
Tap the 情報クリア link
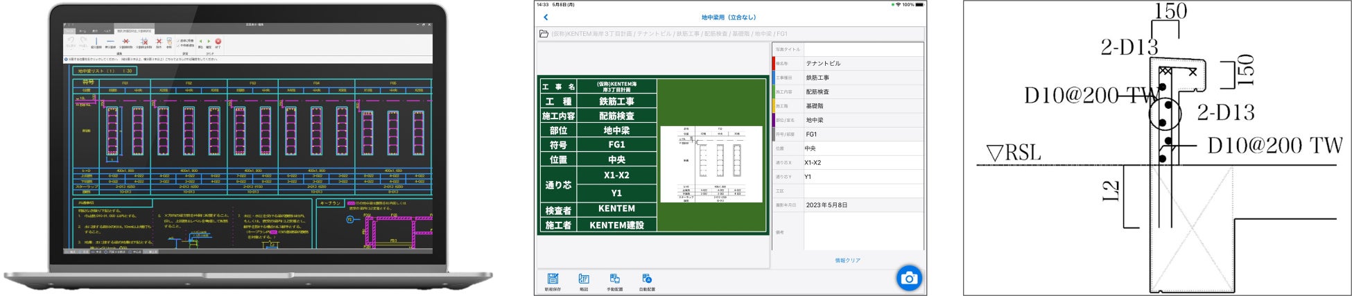point(847,261)
